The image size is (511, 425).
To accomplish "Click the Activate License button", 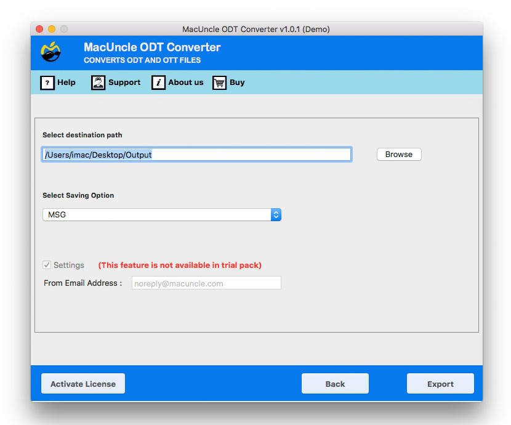I will click(82, 383).
